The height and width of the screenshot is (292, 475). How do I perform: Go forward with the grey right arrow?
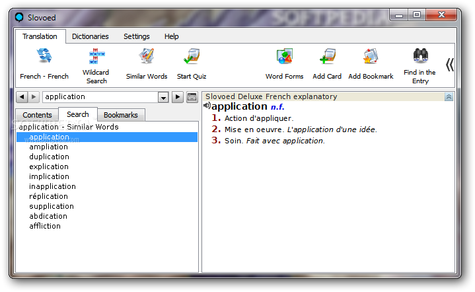tap(34, 97)
